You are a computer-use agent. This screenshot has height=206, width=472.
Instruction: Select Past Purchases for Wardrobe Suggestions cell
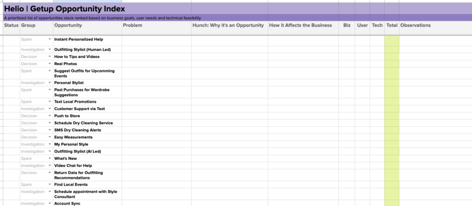[87, 92]
